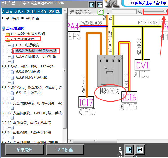Click the page icon beside 6.3.1 电源系统
168x158 pixels.
(x=12, y=46)
